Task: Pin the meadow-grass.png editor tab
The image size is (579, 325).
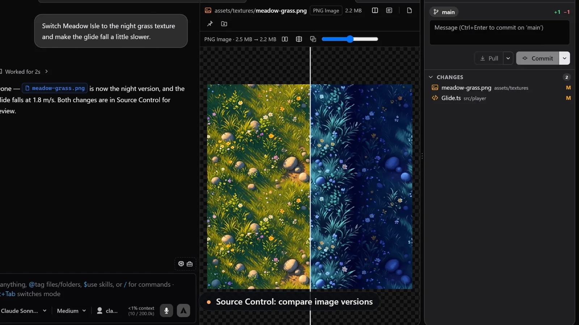Action: (x=210, y=24)
